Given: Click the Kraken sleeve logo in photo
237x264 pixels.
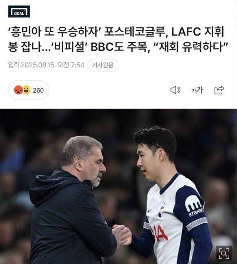Looking at the screenshot, I should click(x=195, y=206).
